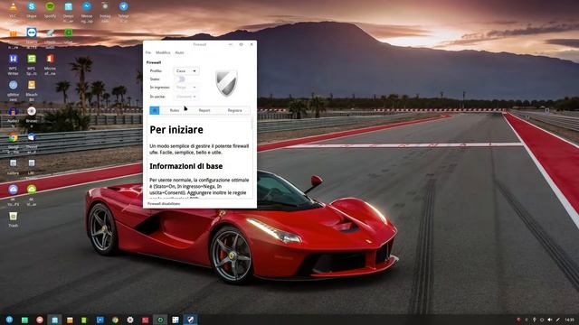Select the home tab with the house icon
579x325 pixels.
pos(155,110)
